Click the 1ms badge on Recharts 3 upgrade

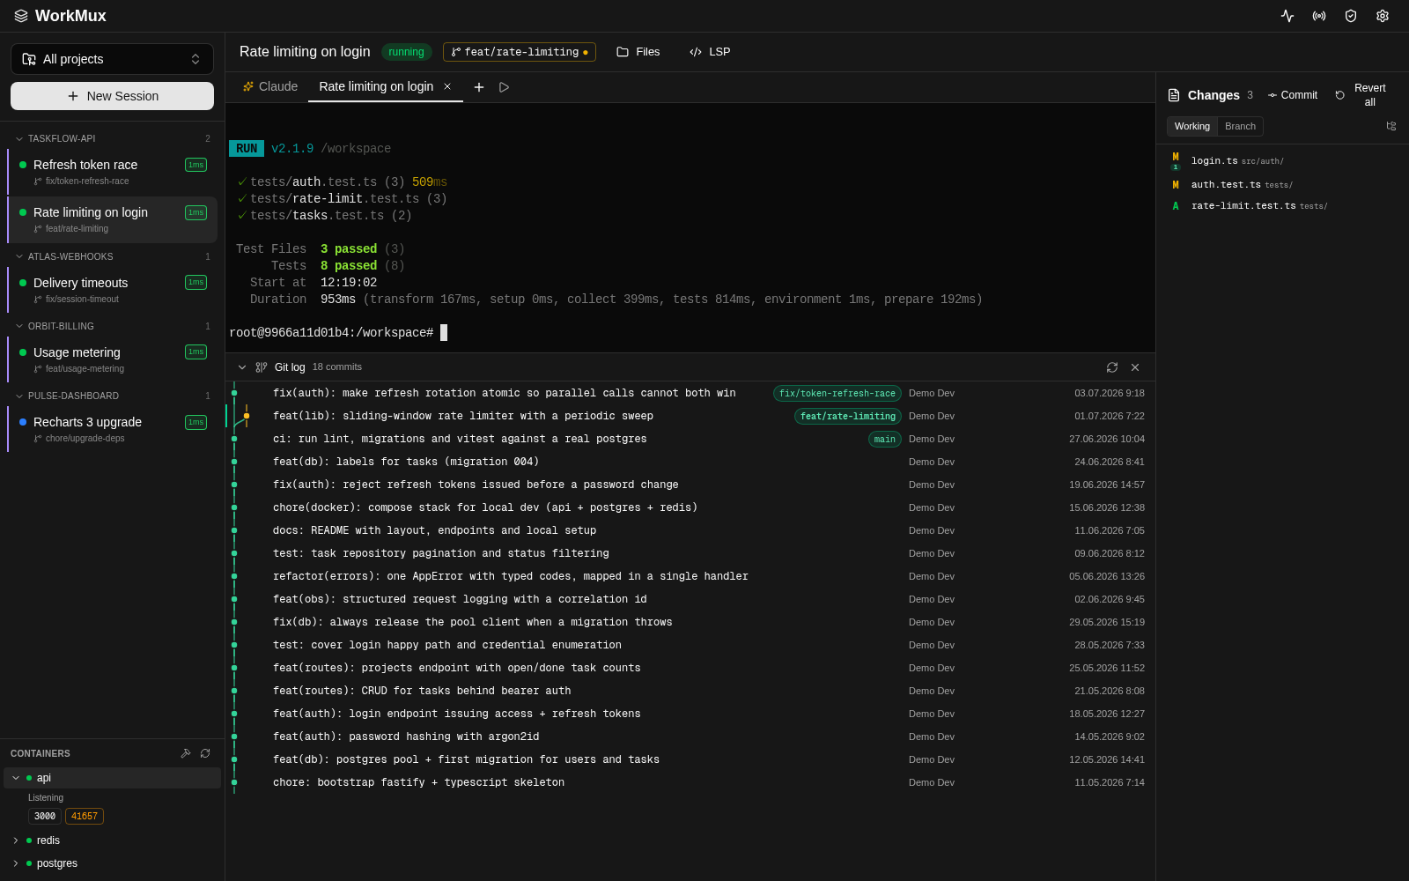click(x=195, y=422)
